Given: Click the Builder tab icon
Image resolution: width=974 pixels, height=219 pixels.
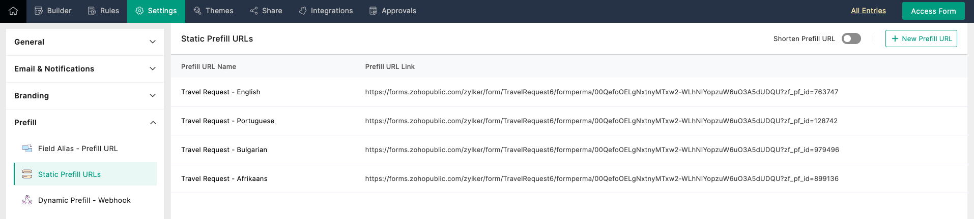Looking at the screenshot, I should click(x=38, y=11).
